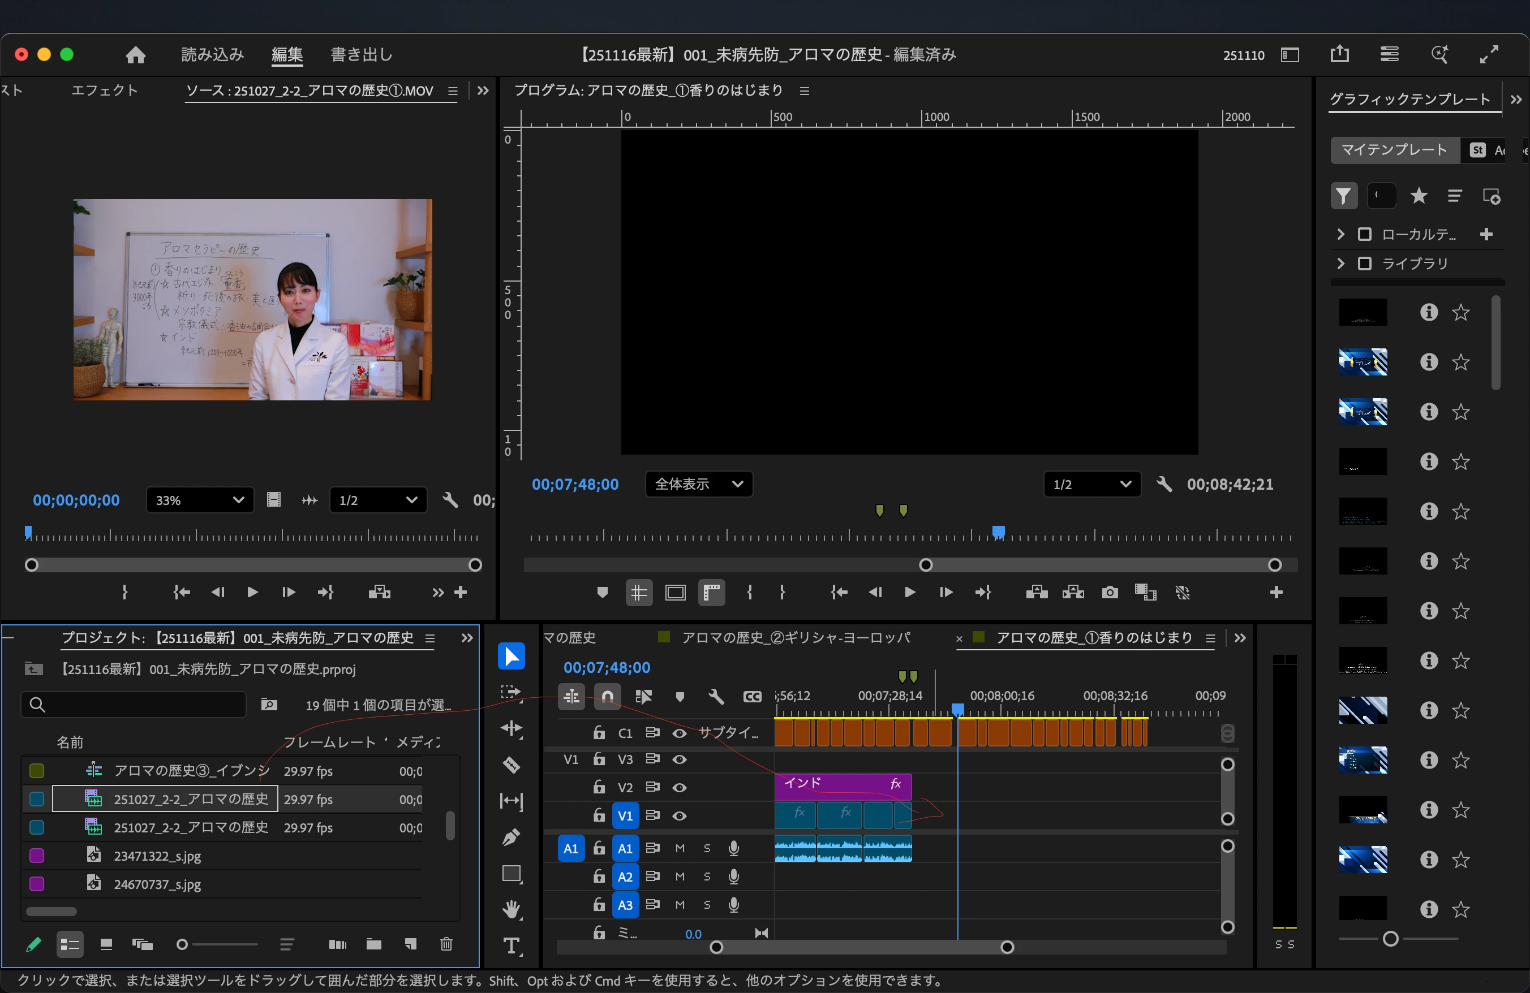Click the マイテンプレート button

pos(1393,150)
